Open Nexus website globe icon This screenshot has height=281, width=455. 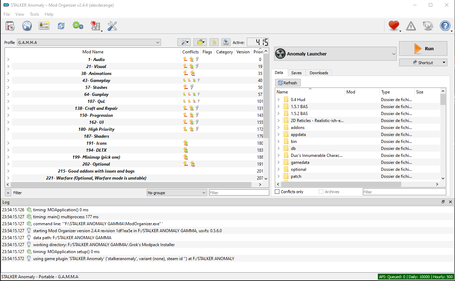(27, 26)
